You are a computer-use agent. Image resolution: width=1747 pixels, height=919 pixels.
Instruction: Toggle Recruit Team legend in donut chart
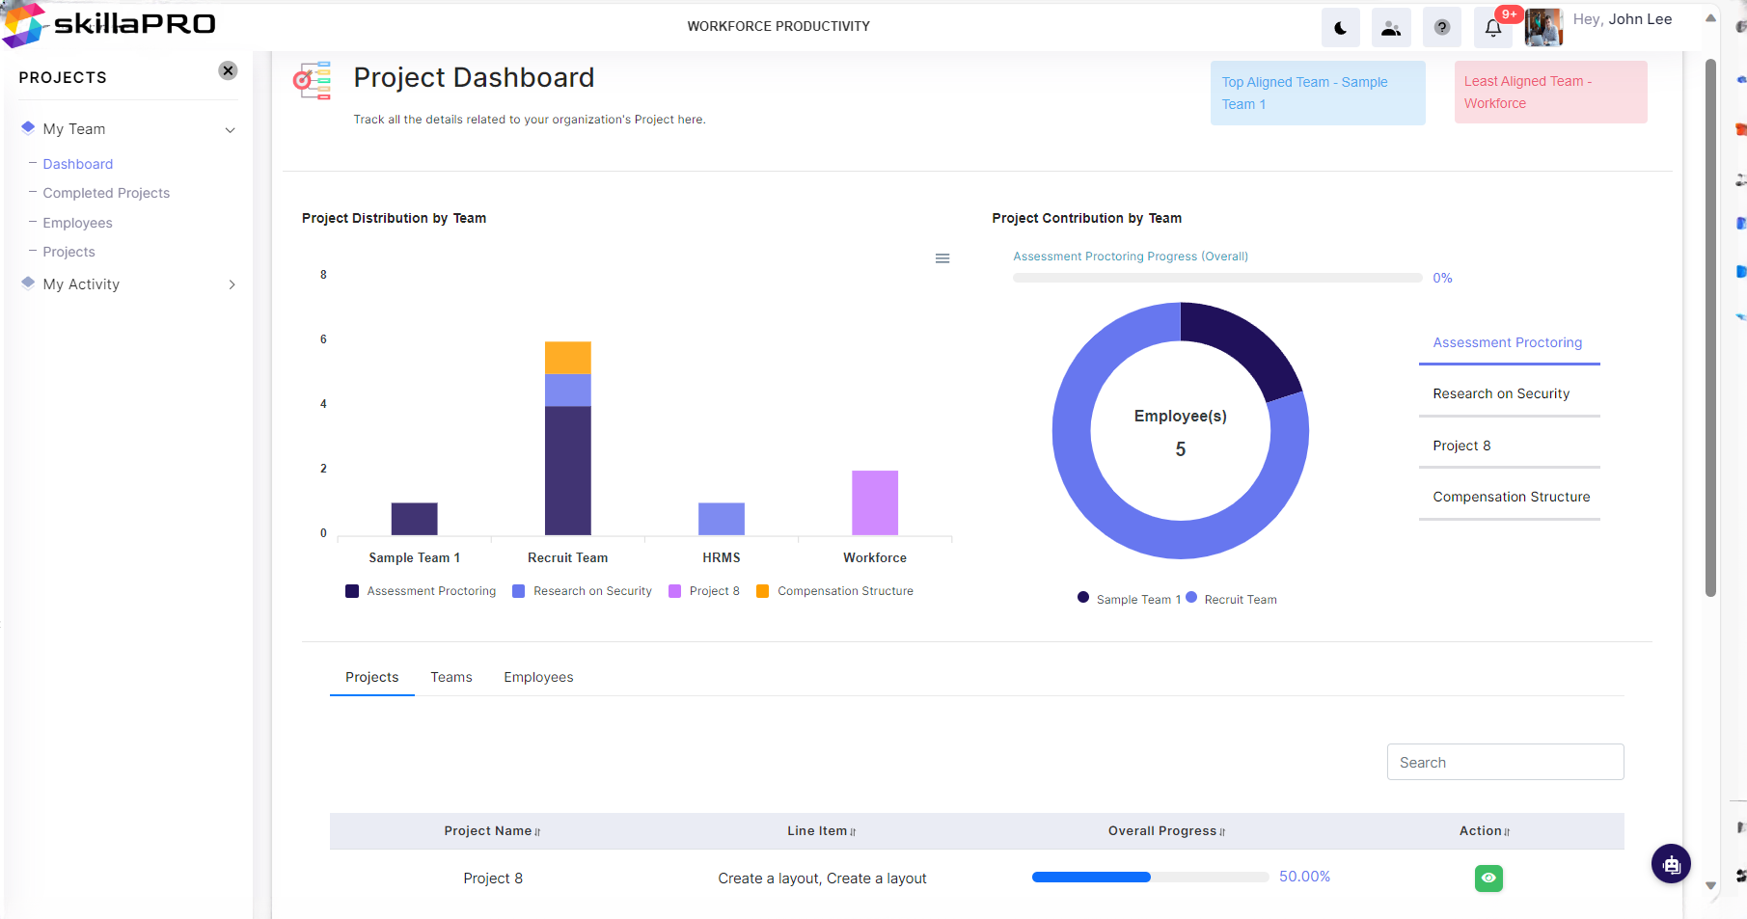pos(1232,599)
